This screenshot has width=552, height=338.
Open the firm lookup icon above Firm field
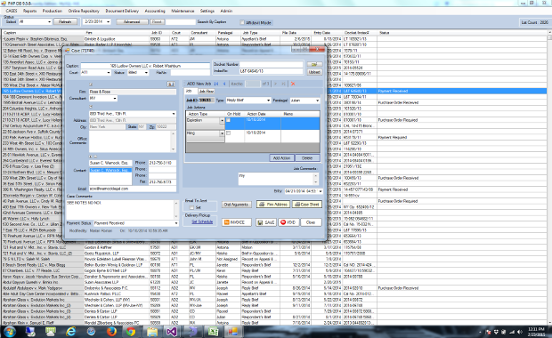170,84
